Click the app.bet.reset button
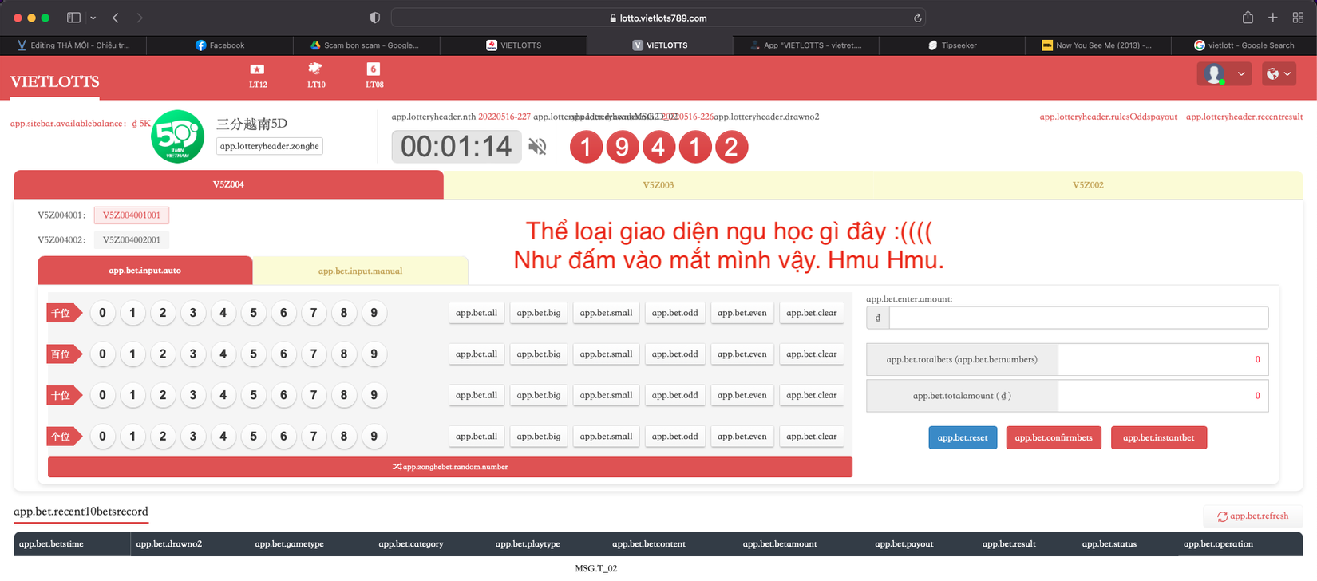 963,437
